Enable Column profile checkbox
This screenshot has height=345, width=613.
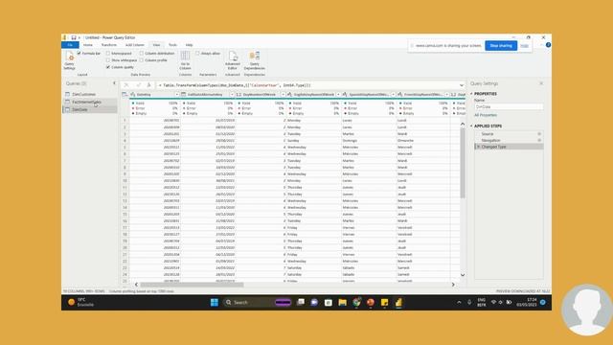click(142, 60)
